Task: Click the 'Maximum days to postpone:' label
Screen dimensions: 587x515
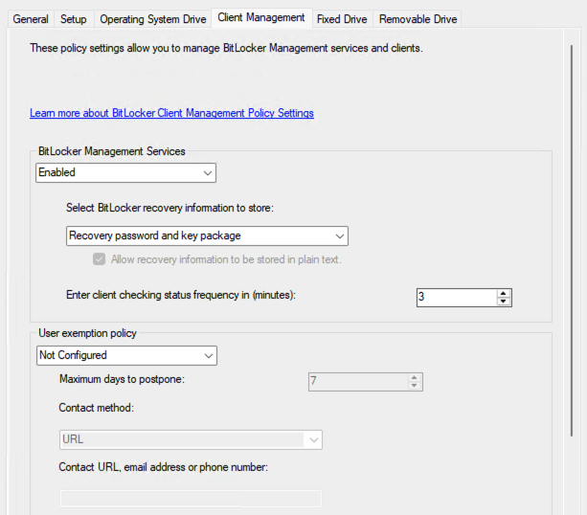Action: click(x=122, y=379)
